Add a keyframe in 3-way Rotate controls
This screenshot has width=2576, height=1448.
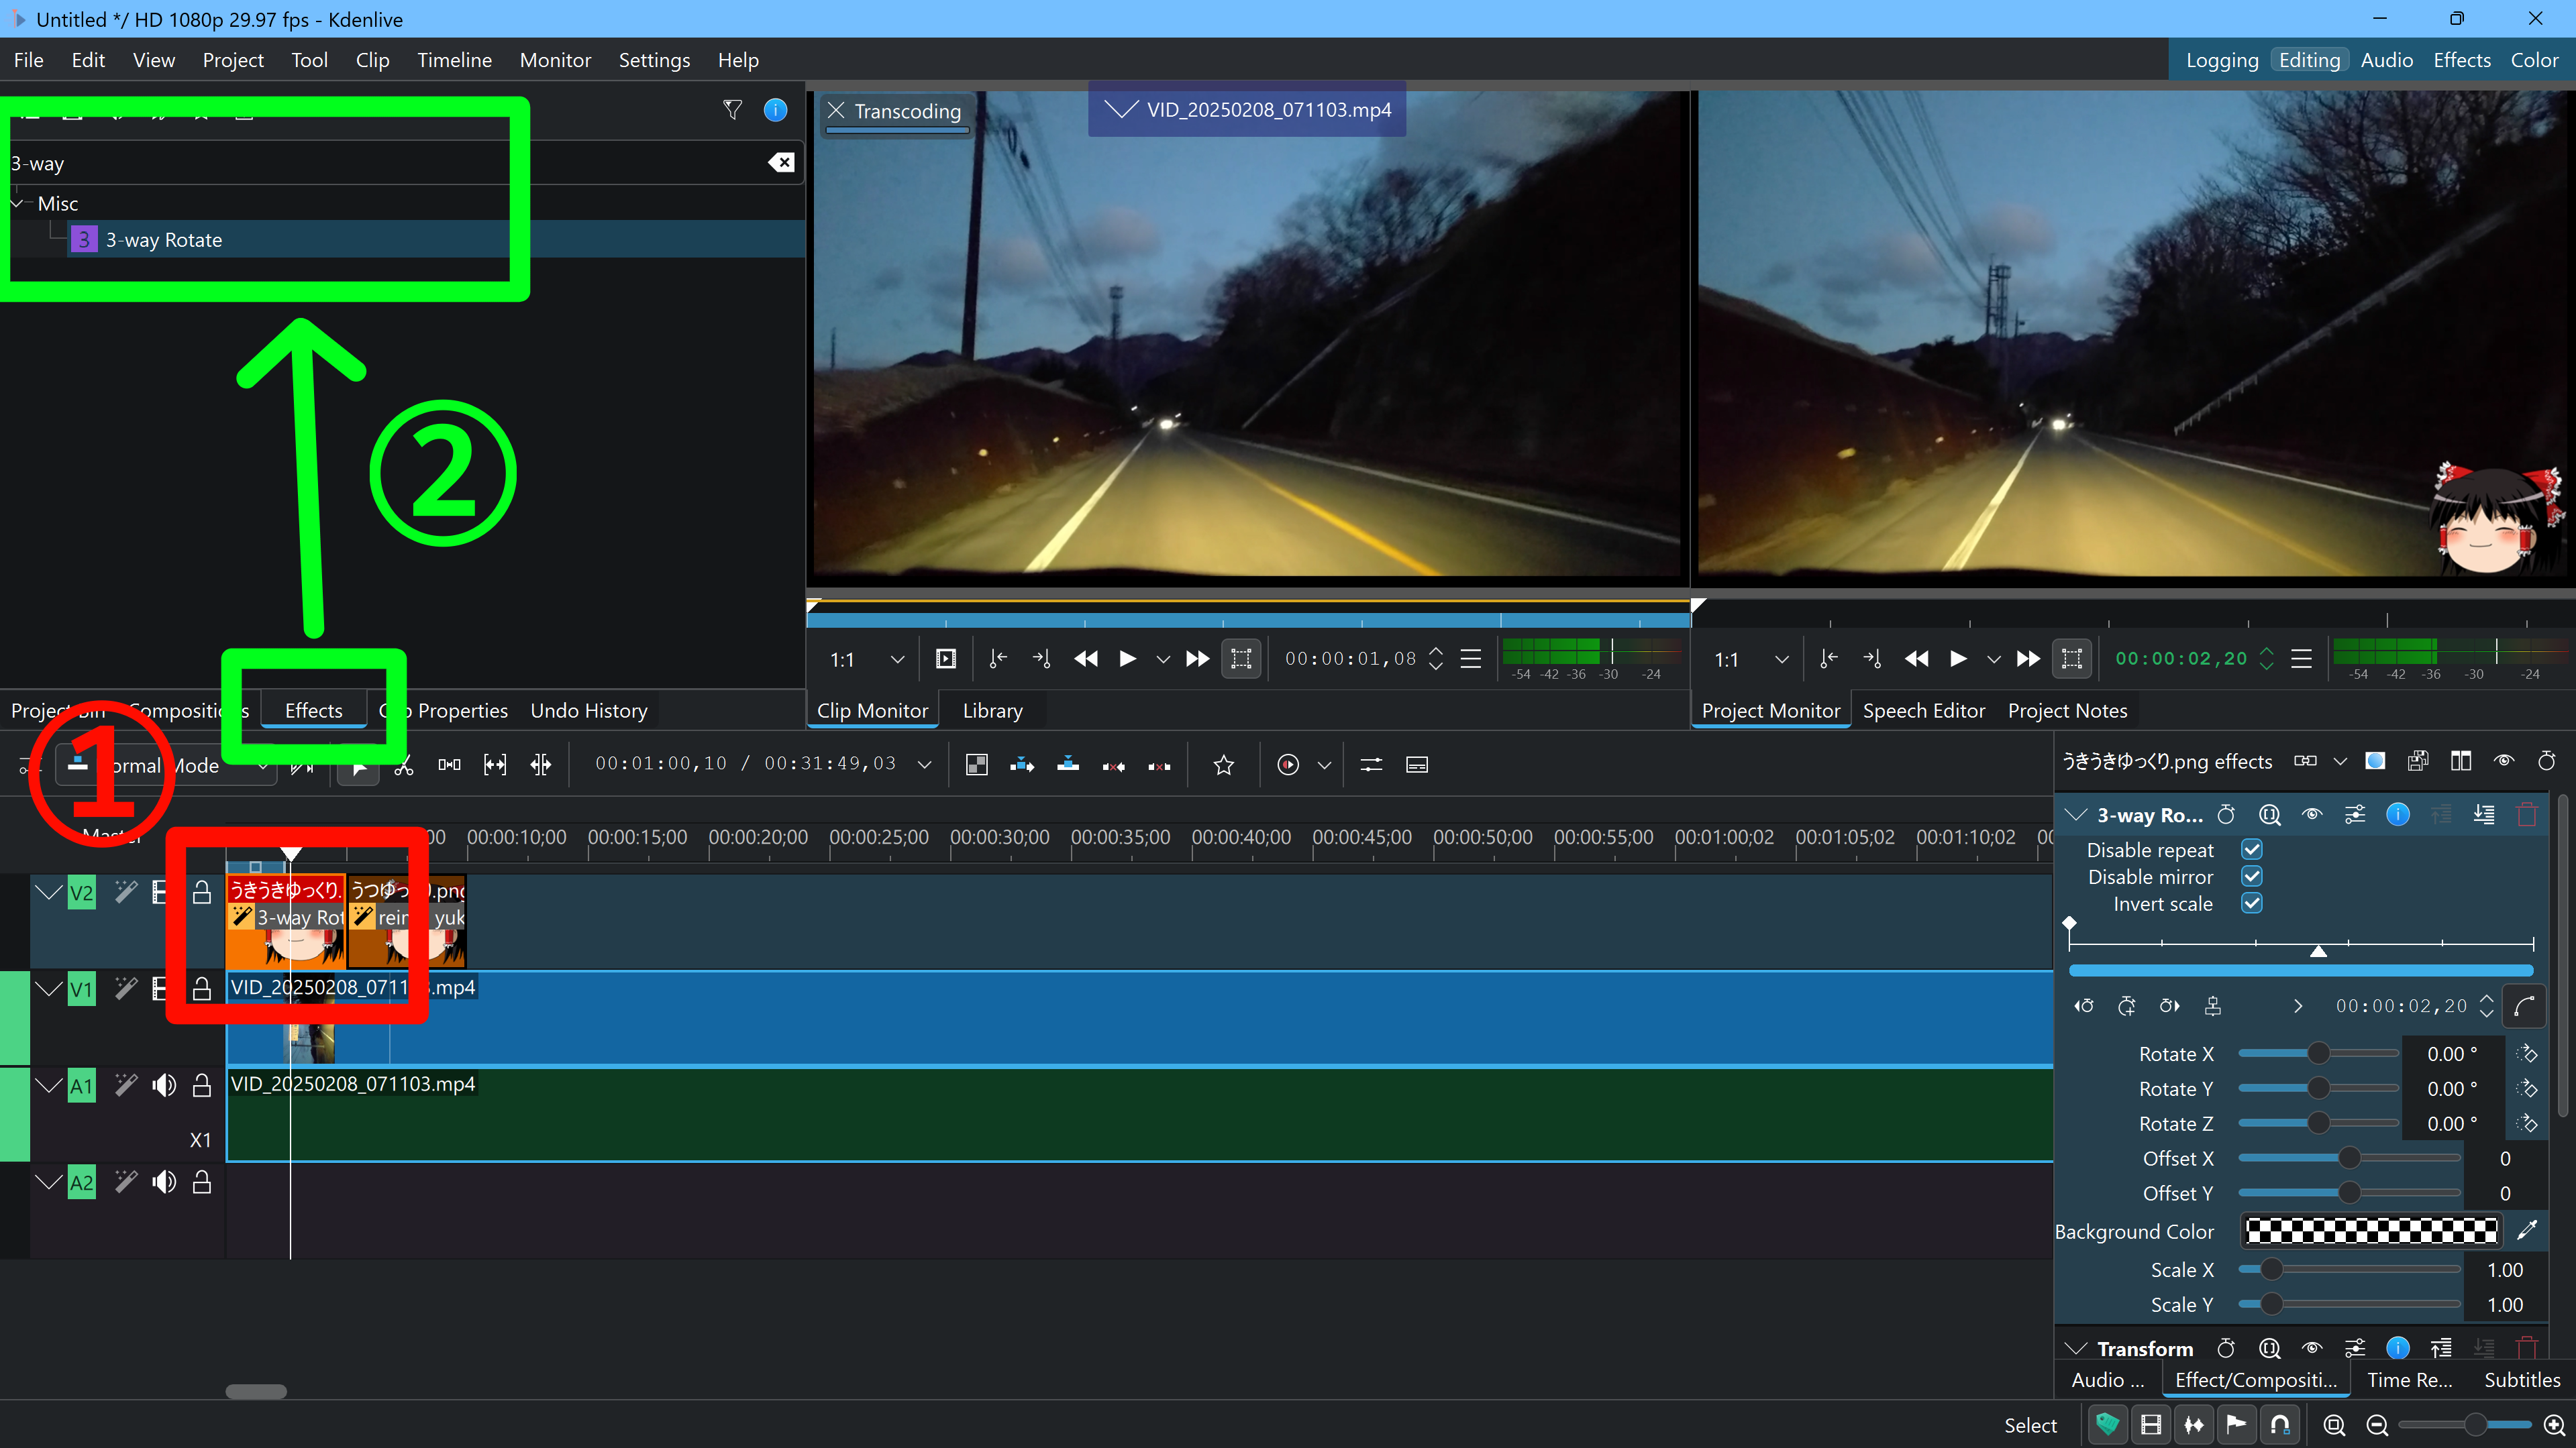point(2126,1006)
